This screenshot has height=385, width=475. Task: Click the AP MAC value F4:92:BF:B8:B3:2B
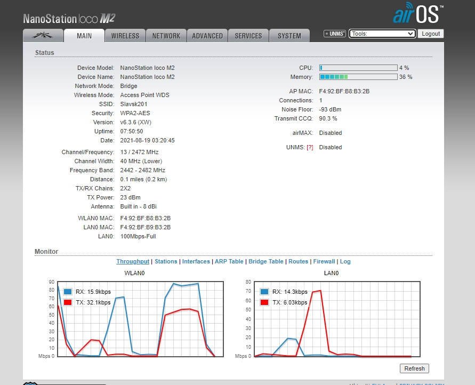tap(344, 92)
